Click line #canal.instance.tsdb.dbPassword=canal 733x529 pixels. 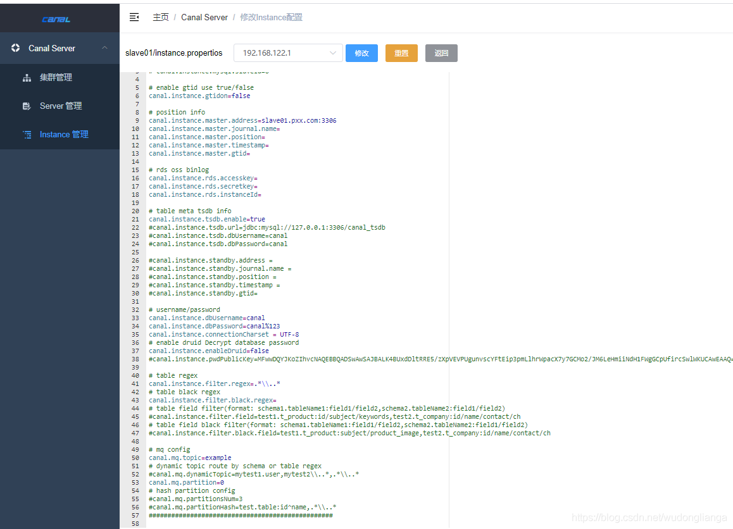tap(218, 244)
